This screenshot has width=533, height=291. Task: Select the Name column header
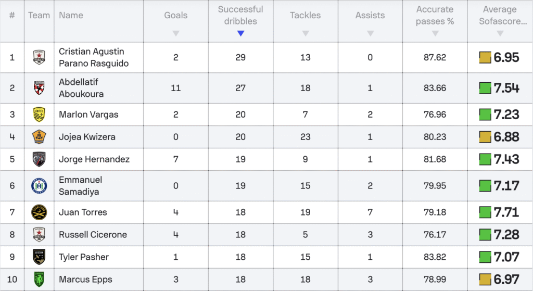(71, 15)
